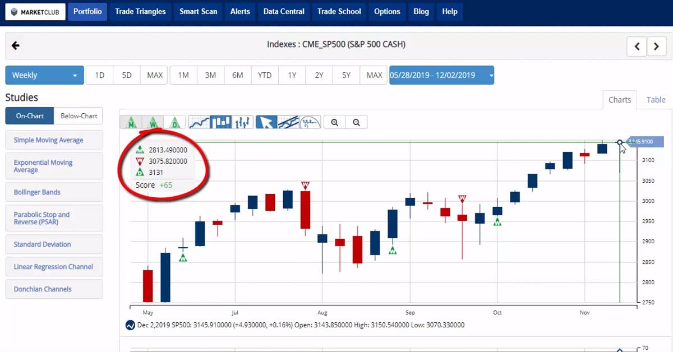Image resolution: width=673 pixels, height=352 pixels.
Task: Select candlestick chart style
Action: pos(220,122)
